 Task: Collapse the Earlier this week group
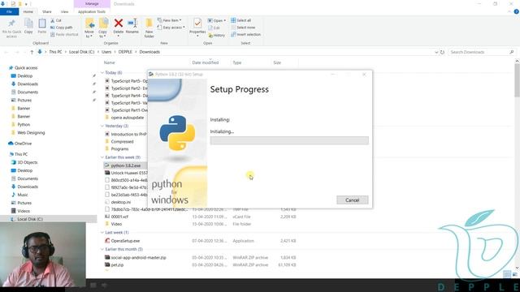tap(102, 157)
